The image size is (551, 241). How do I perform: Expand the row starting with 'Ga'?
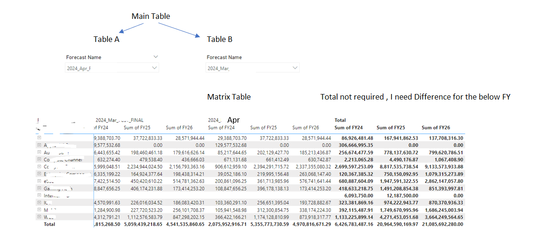[x=39, y=188]
